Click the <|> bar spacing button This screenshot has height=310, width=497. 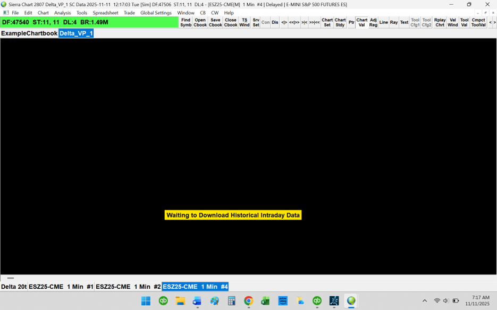tap(284, 22)
